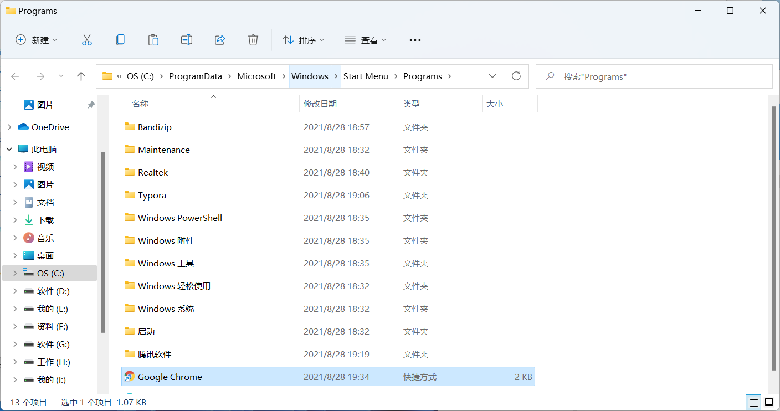Click the Paste clipboard icon
The image size is (780, 411).
point(153,40)
